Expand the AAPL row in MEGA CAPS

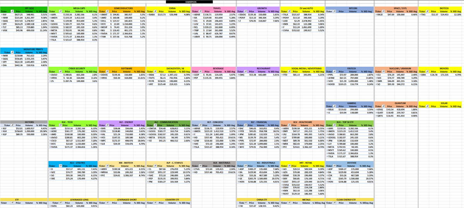[x=50, y=15]
